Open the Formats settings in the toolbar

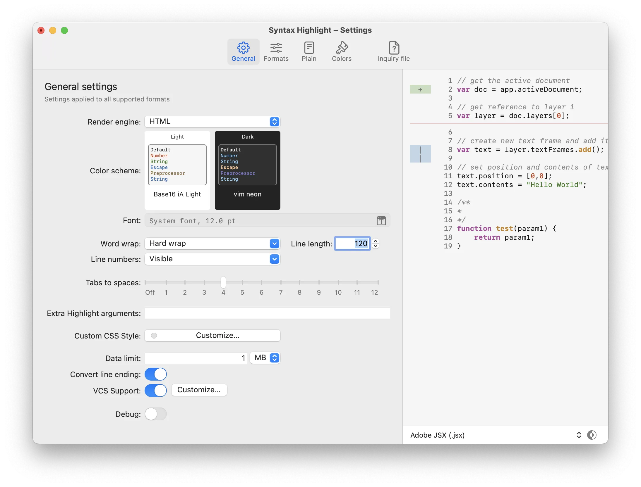point(276,51)
